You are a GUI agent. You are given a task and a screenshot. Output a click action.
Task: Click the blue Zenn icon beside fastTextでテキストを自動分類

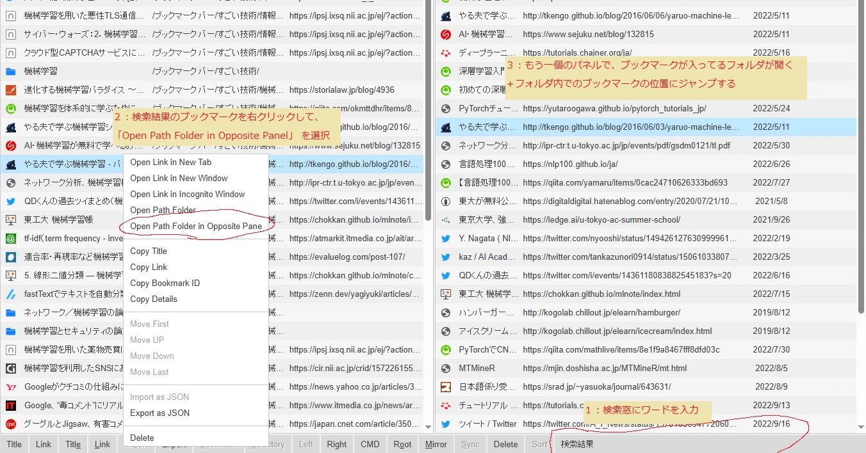pos(10,294)
